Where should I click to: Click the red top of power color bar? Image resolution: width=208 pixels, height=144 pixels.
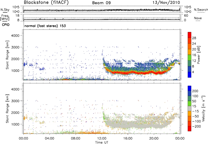click(190, 35)
